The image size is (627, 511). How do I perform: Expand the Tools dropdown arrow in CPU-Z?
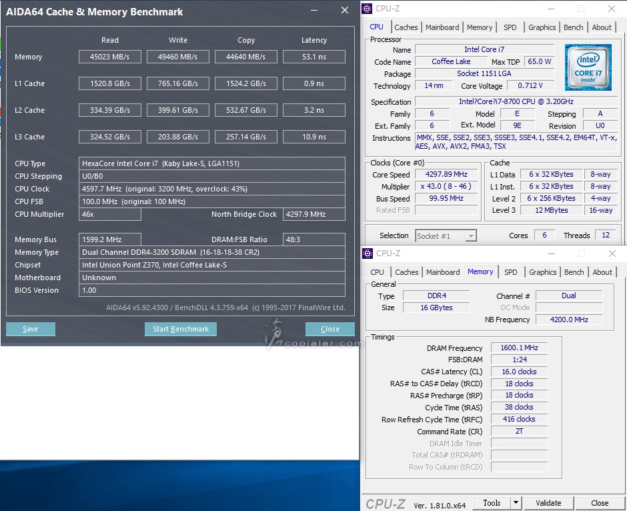[516, 503]
